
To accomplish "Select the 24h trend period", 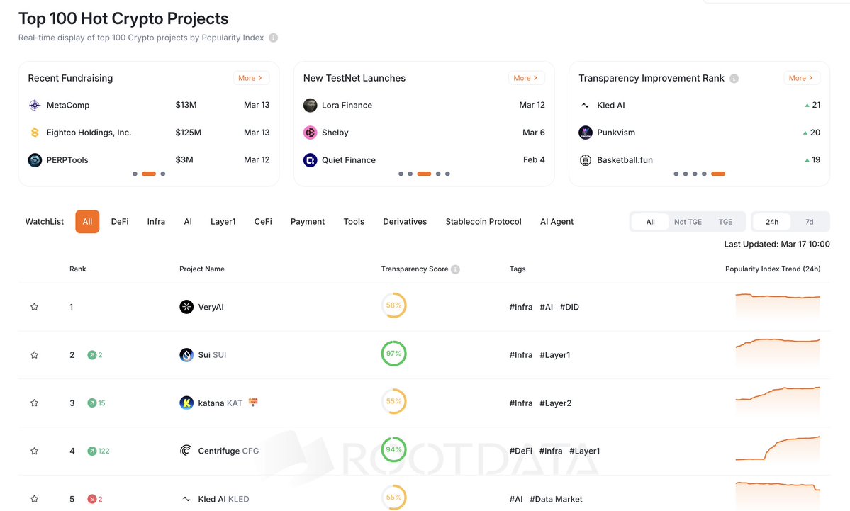I will click(x=772, y=222).
